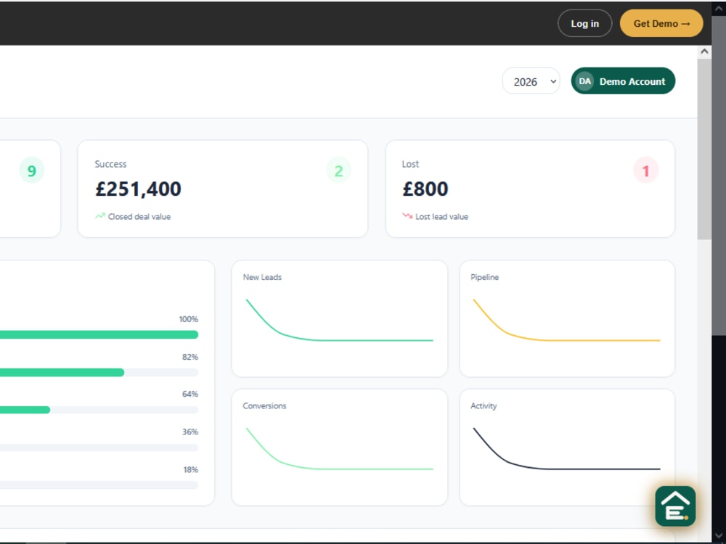
Task: Click the Activity label
Action: [x=484, y=405]
